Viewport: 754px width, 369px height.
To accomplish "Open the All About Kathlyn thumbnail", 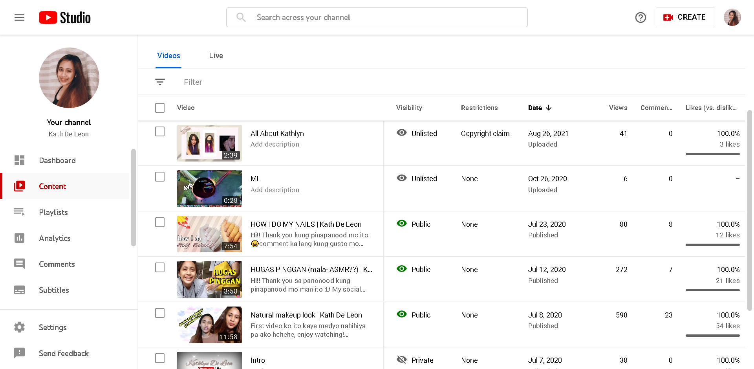I will tap(209, 143).
